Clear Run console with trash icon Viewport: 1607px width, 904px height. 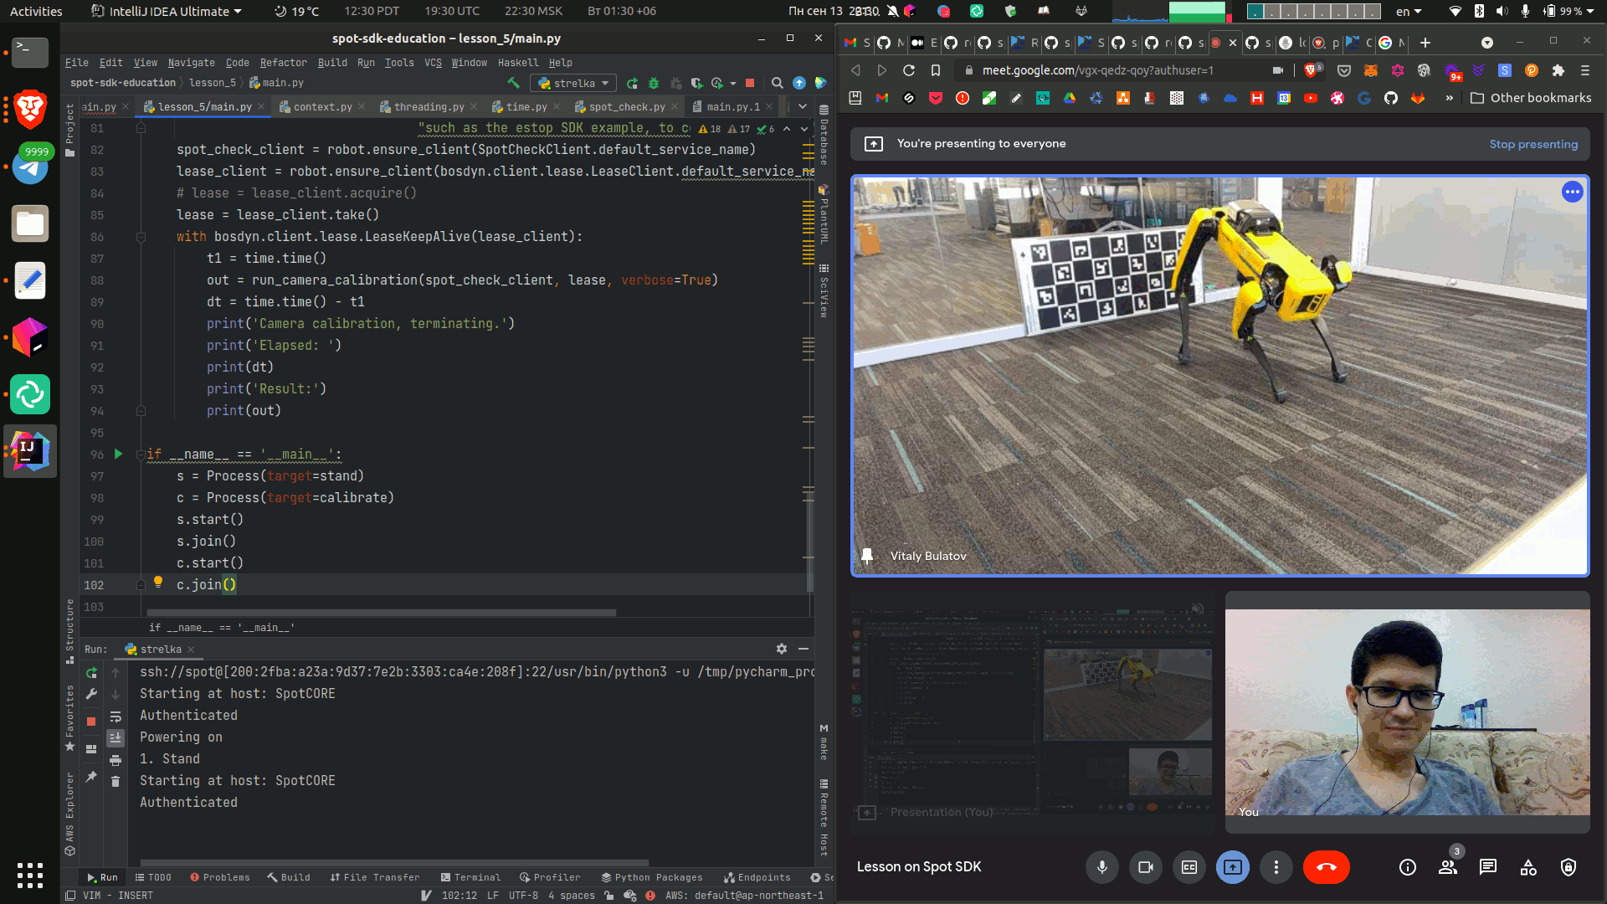point(116,781)
